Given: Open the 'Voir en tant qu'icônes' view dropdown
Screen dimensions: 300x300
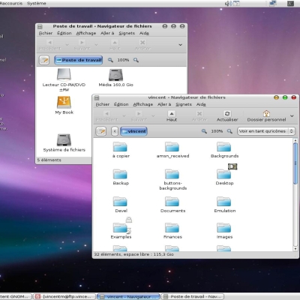Looking at the screenshot, I should click(266, 131).
